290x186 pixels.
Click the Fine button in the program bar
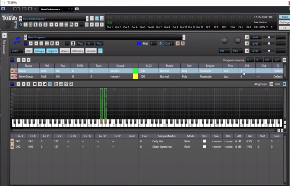tap(99, 44)
